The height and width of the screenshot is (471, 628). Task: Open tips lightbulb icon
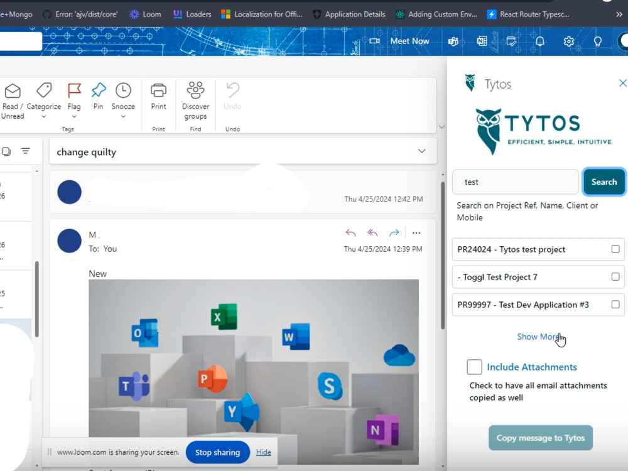[x=598, y=41]
